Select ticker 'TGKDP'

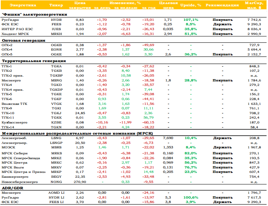pos(56,90)
